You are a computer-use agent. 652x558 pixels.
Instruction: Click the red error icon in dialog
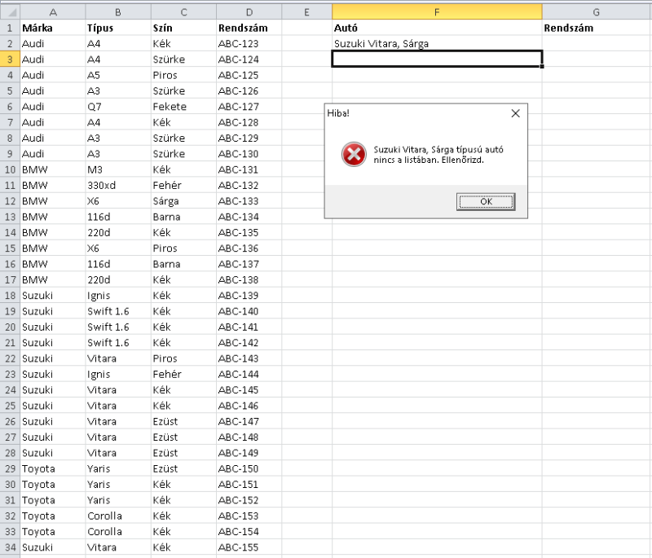tap(354, 155)
